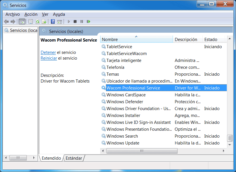
Task: Switch to the Extendido tab
Action: tap(51, 158)
